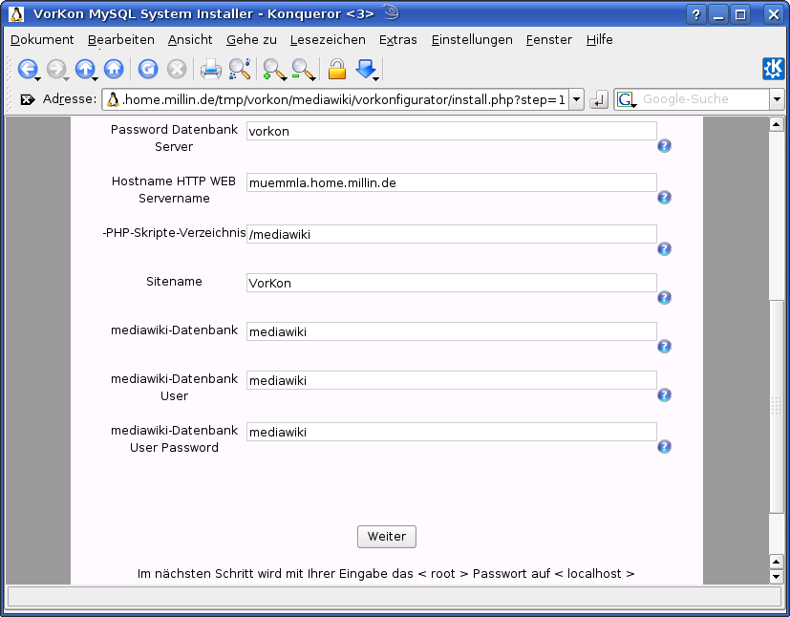The width and height of the screenshot is (790, 617).
Task: Print the page with printer icon
Action: coord(210,69)
